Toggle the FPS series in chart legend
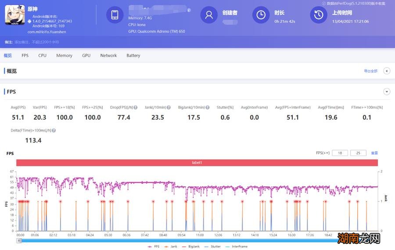Screen dimensions: 395x250 (x=153, y=246)
